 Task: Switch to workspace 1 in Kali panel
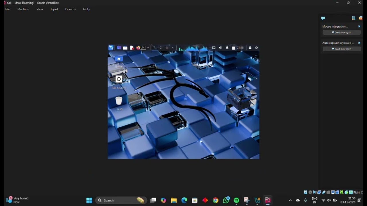tap(155, 48)
